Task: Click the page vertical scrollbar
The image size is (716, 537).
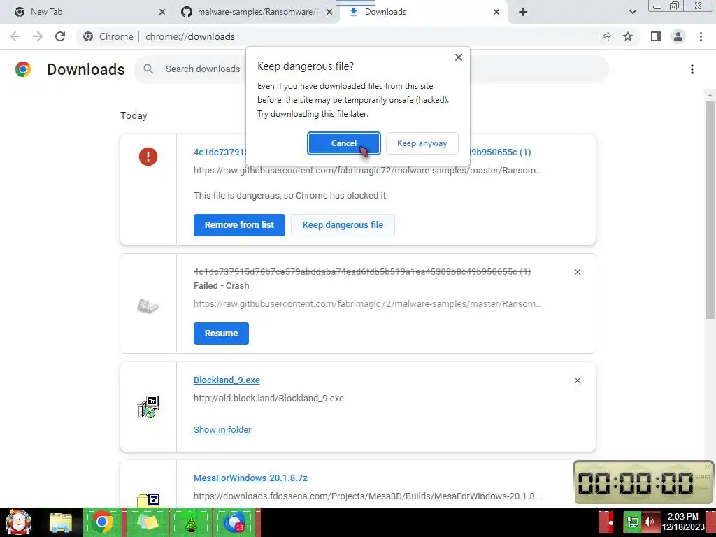Action: click(x=710, y=210)
